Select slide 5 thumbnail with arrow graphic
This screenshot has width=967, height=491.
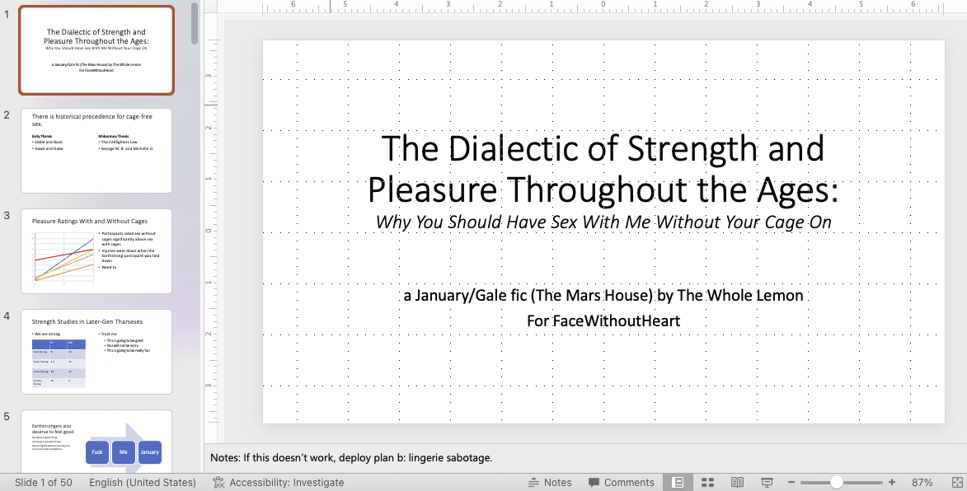click(x=96, y=442)
